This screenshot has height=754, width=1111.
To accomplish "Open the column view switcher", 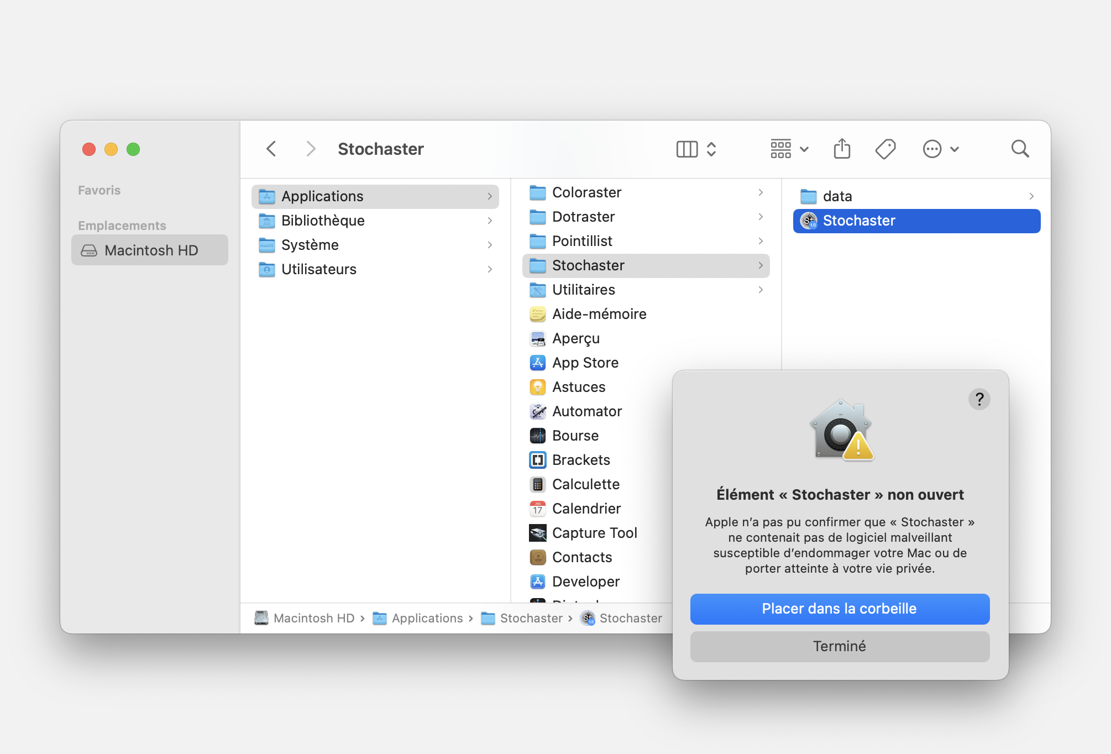I will pyautogui.click(x=696, y=149).
